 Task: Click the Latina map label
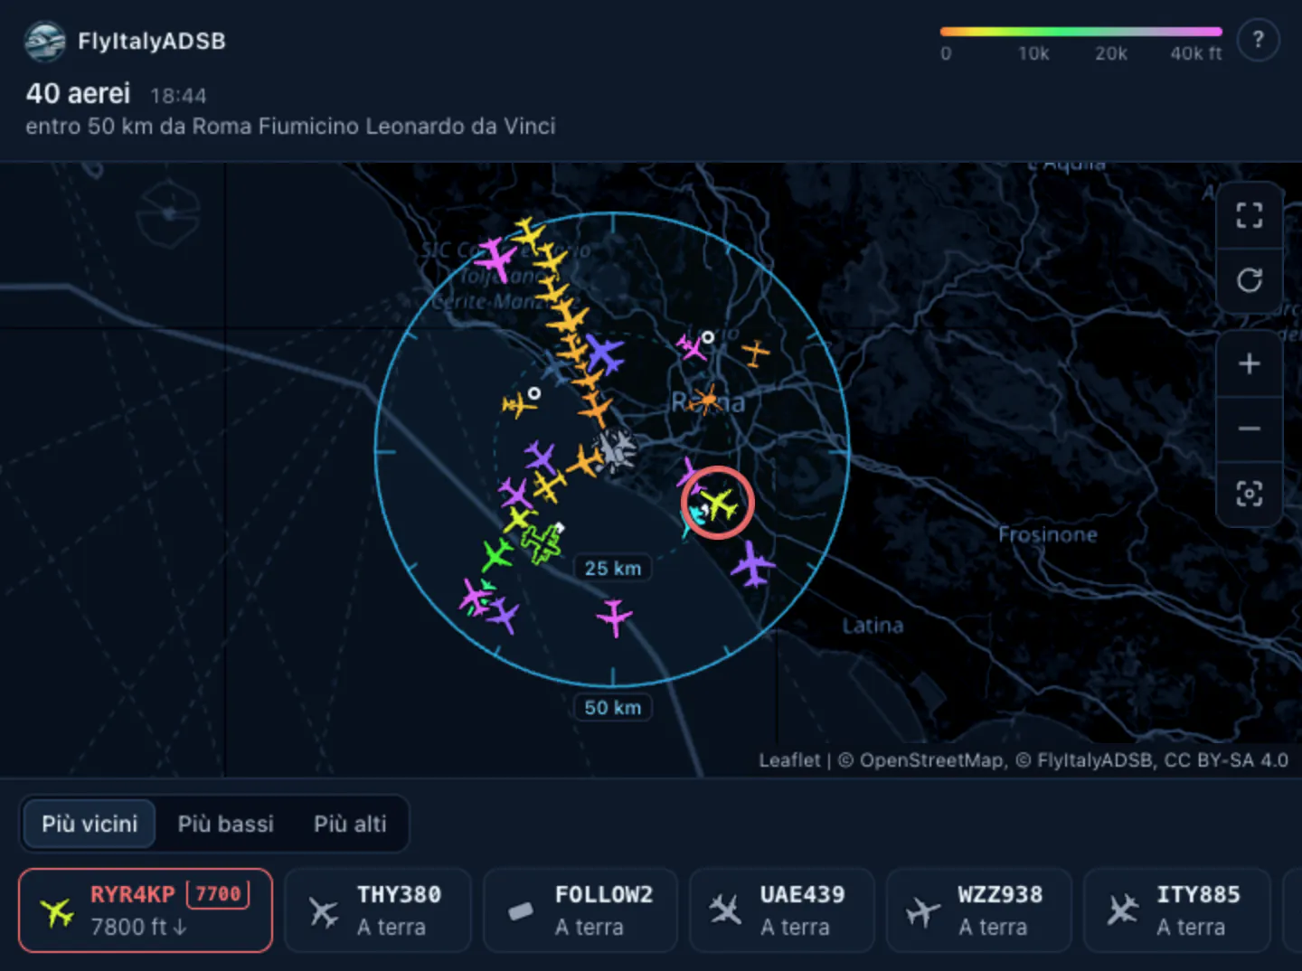point(873,625)
